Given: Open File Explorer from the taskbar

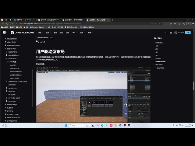Looking at the screenshot, I should [x=116, y=125].
